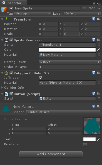Image resolution: width=102 pixels, height=165 pixels.
Task: Click Sprite Renderer Material object picker circle
Action: point(99,55)
